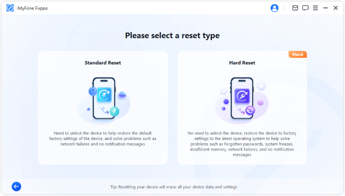This screenshot has width=345, height=196.
Task: Click the purple sync badge on Hard Reset illustration
Action: point(250,111)
